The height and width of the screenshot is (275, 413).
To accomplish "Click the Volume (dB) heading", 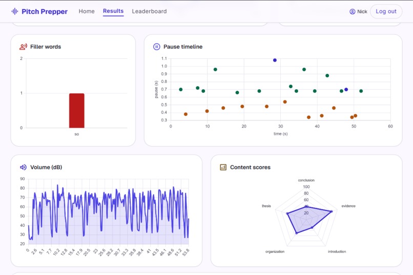I will tap(46, 167).
